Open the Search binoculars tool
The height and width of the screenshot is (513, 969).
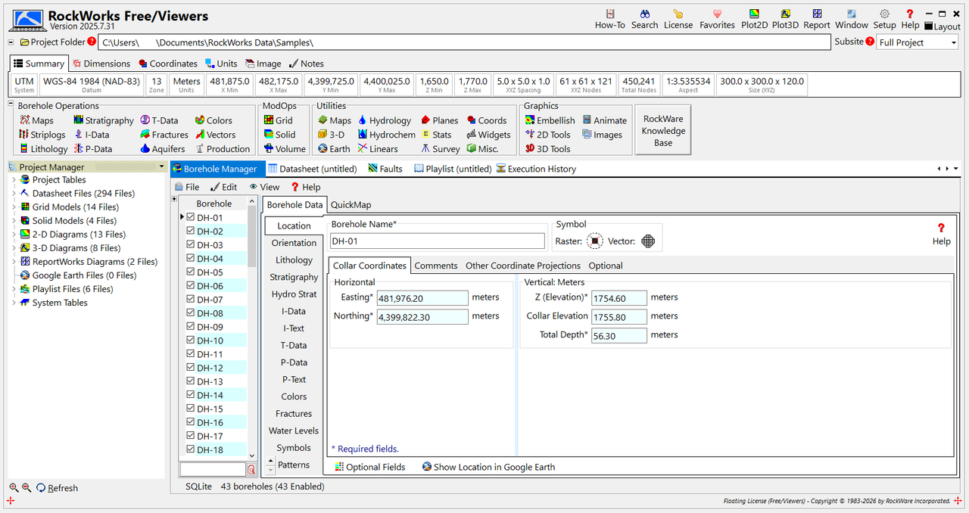644,19
